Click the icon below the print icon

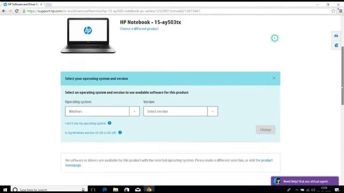click(336, 45)
